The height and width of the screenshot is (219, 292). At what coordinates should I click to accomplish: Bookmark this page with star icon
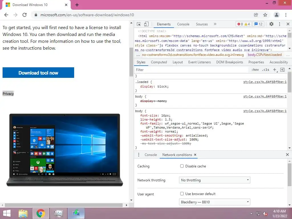click(265, 15)
